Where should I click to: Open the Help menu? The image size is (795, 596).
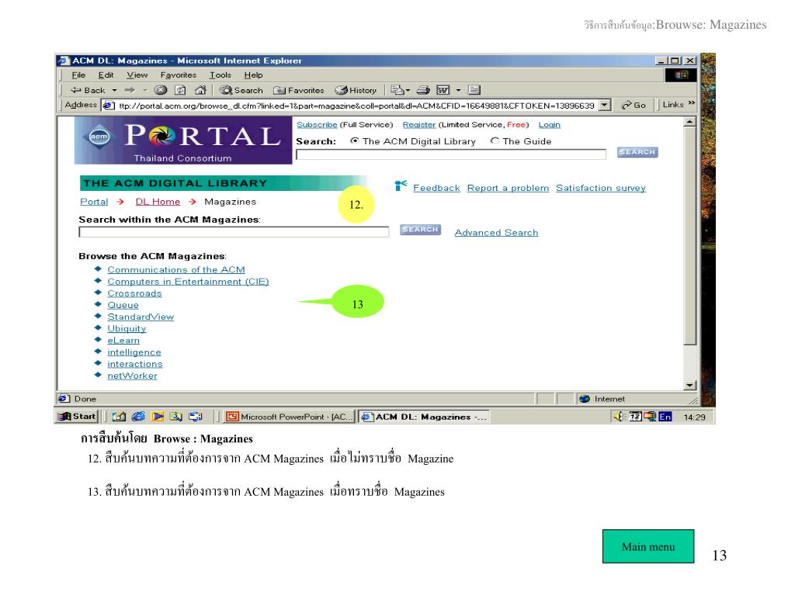coord(254,75)
